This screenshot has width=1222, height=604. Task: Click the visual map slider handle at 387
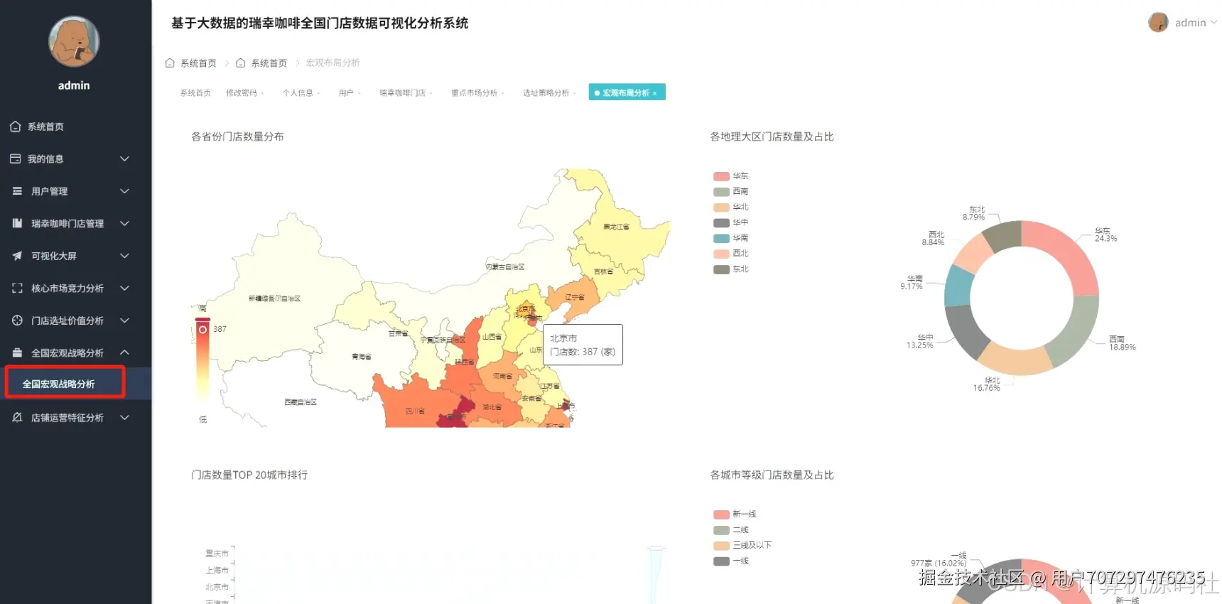[202, 329]
